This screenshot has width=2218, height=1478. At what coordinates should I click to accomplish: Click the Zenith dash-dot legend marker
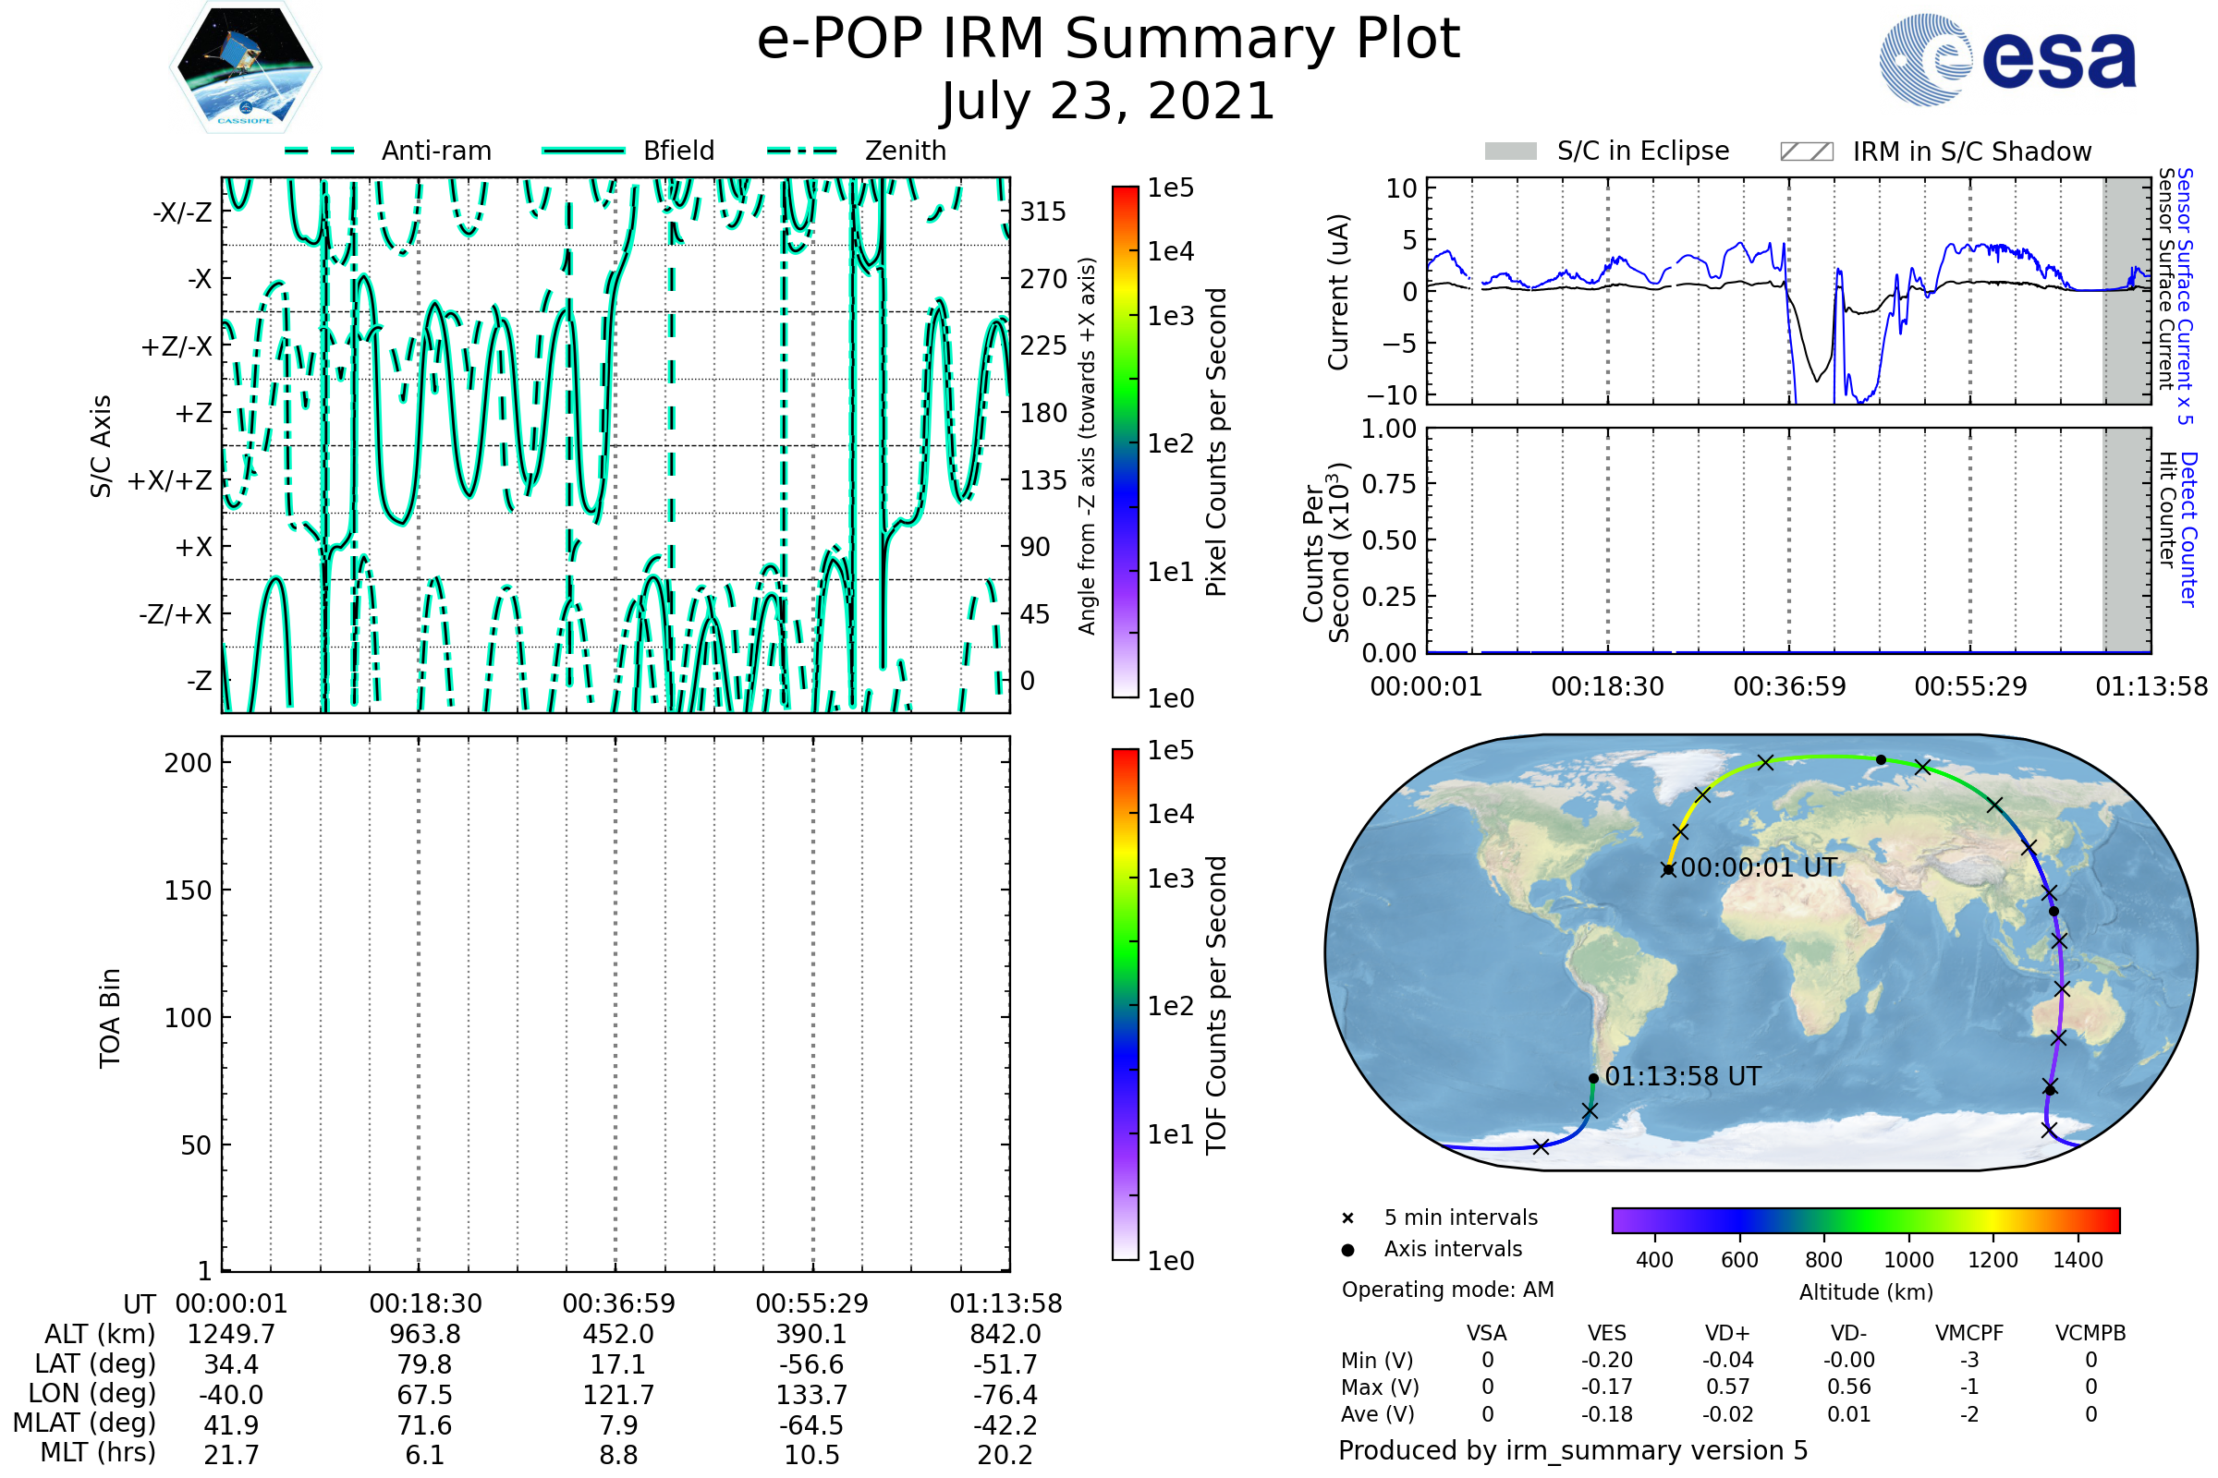(802, 151)
